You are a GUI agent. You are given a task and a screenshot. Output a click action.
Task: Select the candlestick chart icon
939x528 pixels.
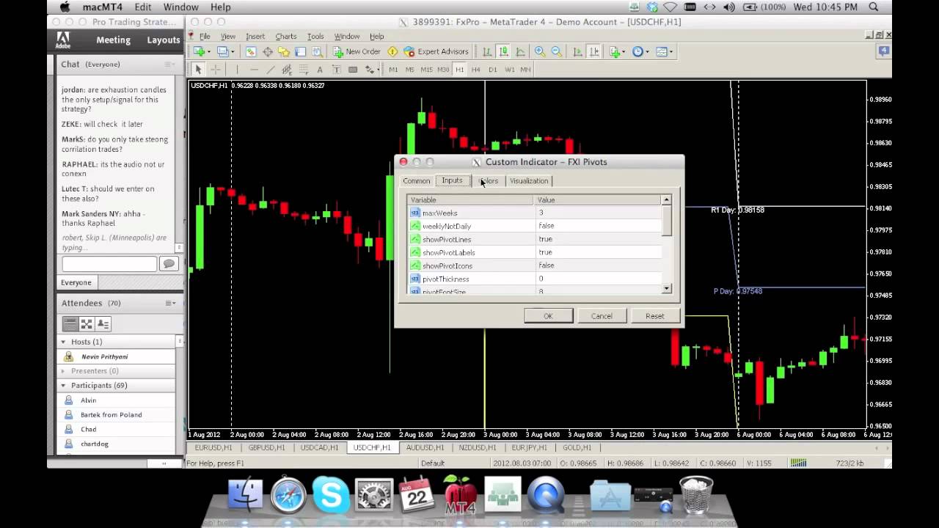click(504, 51)
